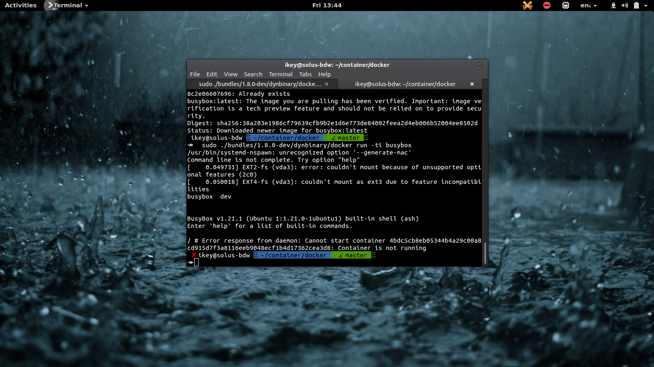This screenshot has height=367, width=654.
Task: Open the Tabs menu in terminal
Action: coord(305,74)
